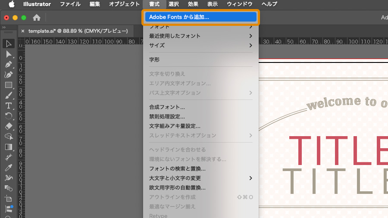Select the Eraser tool
This screenshot has width=388, height=218.
pos(9,126)
